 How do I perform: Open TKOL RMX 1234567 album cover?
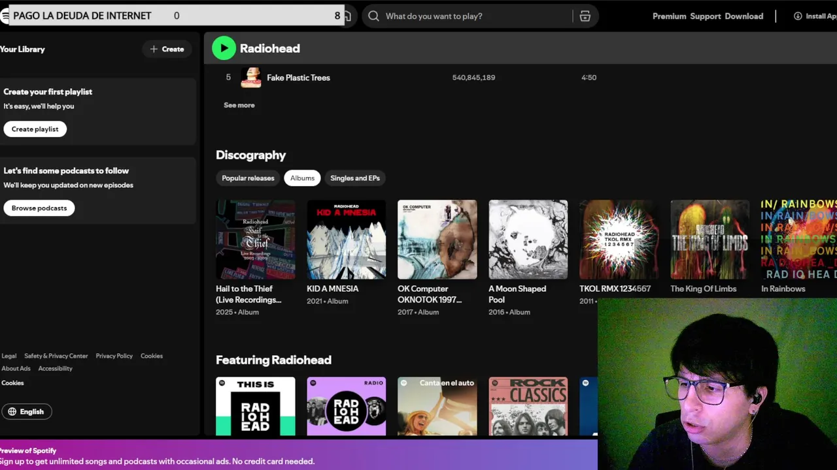coord(619,240)
